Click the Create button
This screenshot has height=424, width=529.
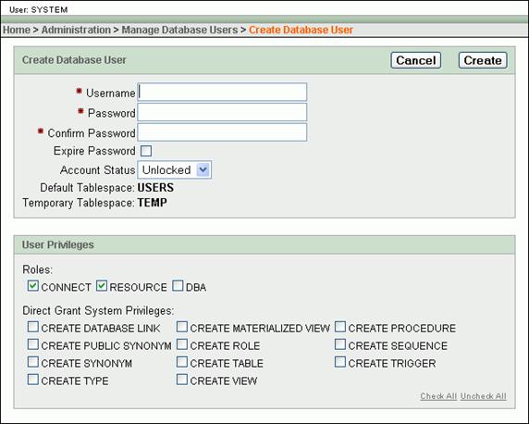[x=483, y=60]
